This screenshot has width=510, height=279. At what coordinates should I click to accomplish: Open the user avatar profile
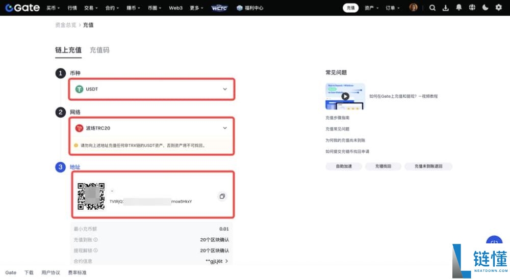coord(414,8)
